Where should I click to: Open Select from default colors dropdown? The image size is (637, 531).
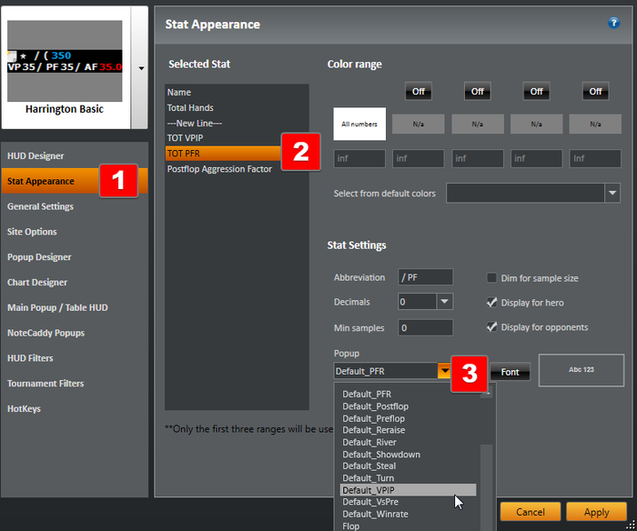pos(533,194)
